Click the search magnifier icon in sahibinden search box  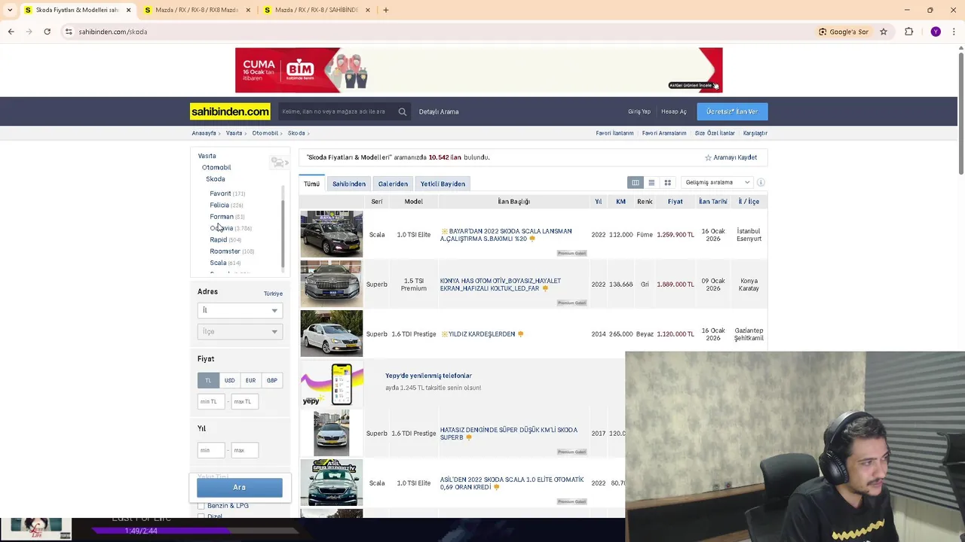(x=403, y=111)
